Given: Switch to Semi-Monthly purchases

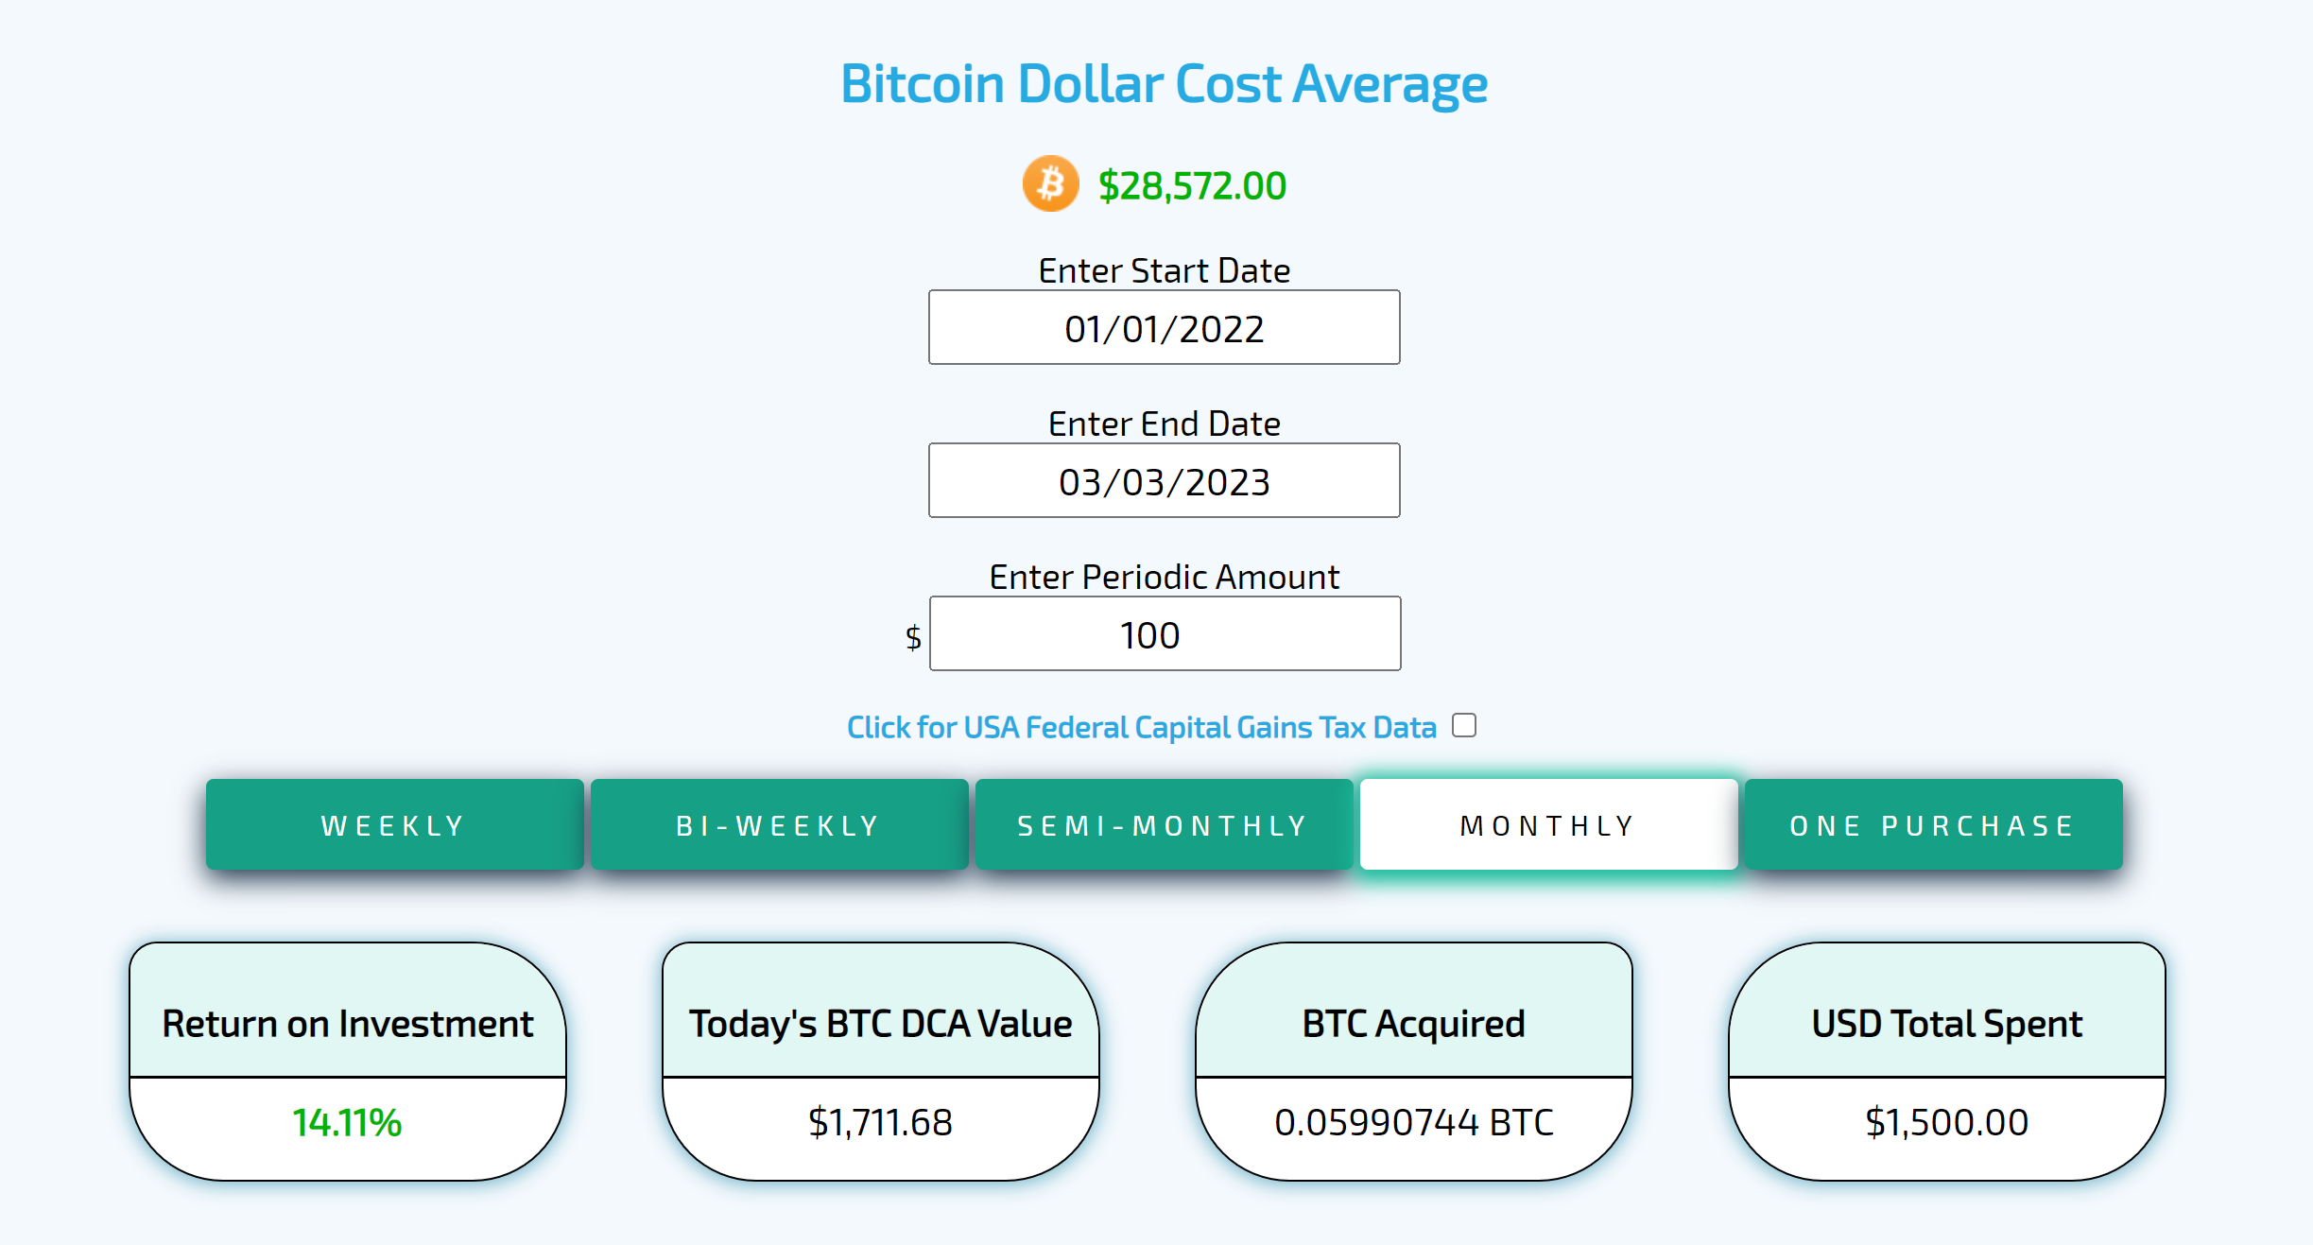Looking at the screenshot, I should (x=1164, y=825).
